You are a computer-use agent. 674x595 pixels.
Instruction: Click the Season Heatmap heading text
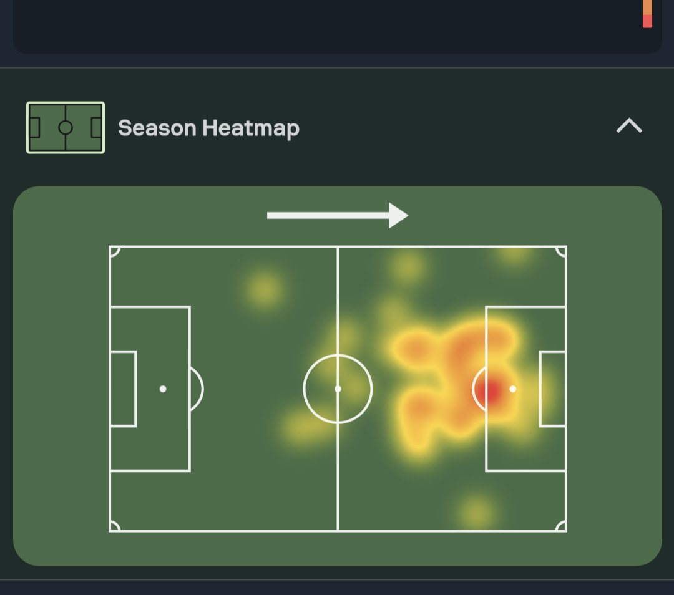208,128
